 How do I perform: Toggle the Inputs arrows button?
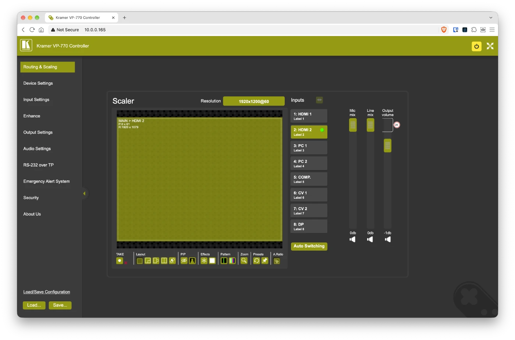(319, 100)
